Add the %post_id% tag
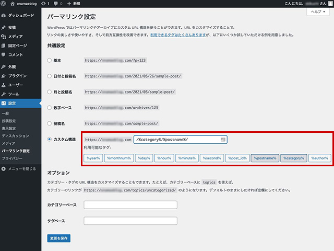334x251 pixels. coord(237,158)
